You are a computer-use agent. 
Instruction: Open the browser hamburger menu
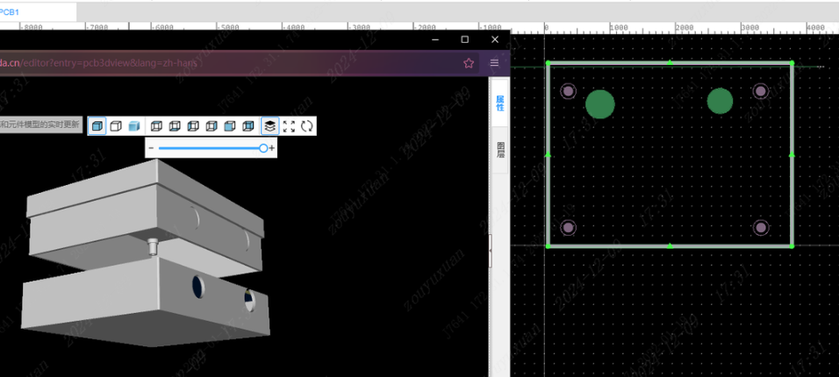point(494,63)
